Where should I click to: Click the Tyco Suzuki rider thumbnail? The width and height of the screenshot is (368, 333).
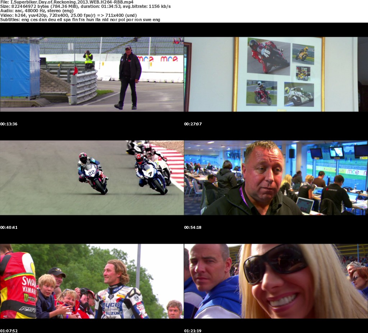click(92, 281)
